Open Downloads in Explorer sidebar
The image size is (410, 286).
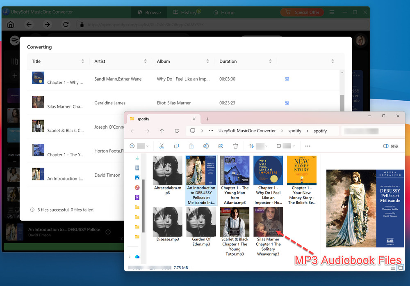137,158
